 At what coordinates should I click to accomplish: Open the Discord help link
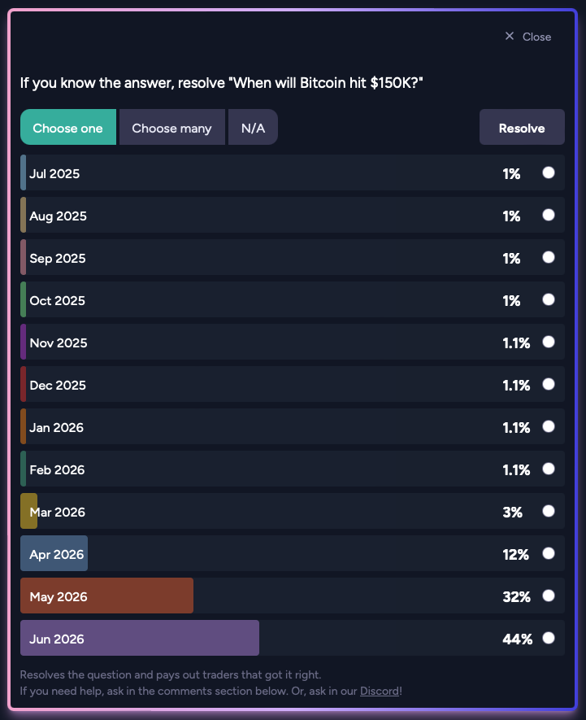379,691
